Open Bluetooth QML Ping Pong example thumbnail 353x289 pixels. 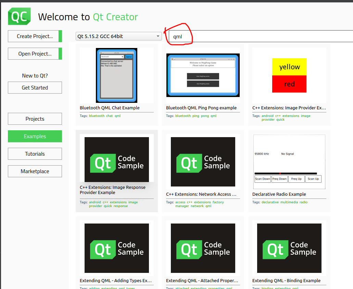point(203,75)
